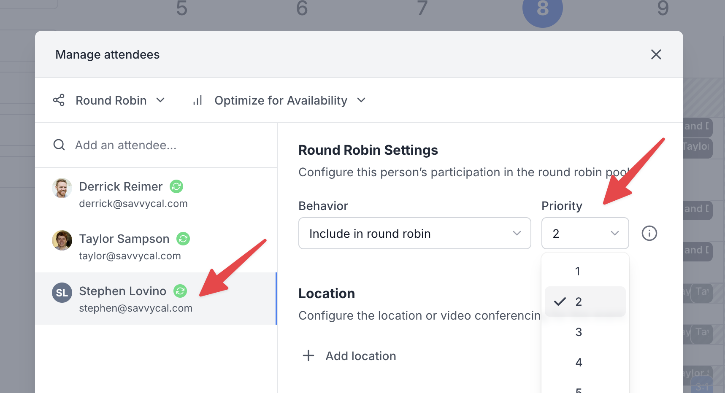
Task: Click the bar chart icon before Optimize for Availability
Action: (197, 100)
